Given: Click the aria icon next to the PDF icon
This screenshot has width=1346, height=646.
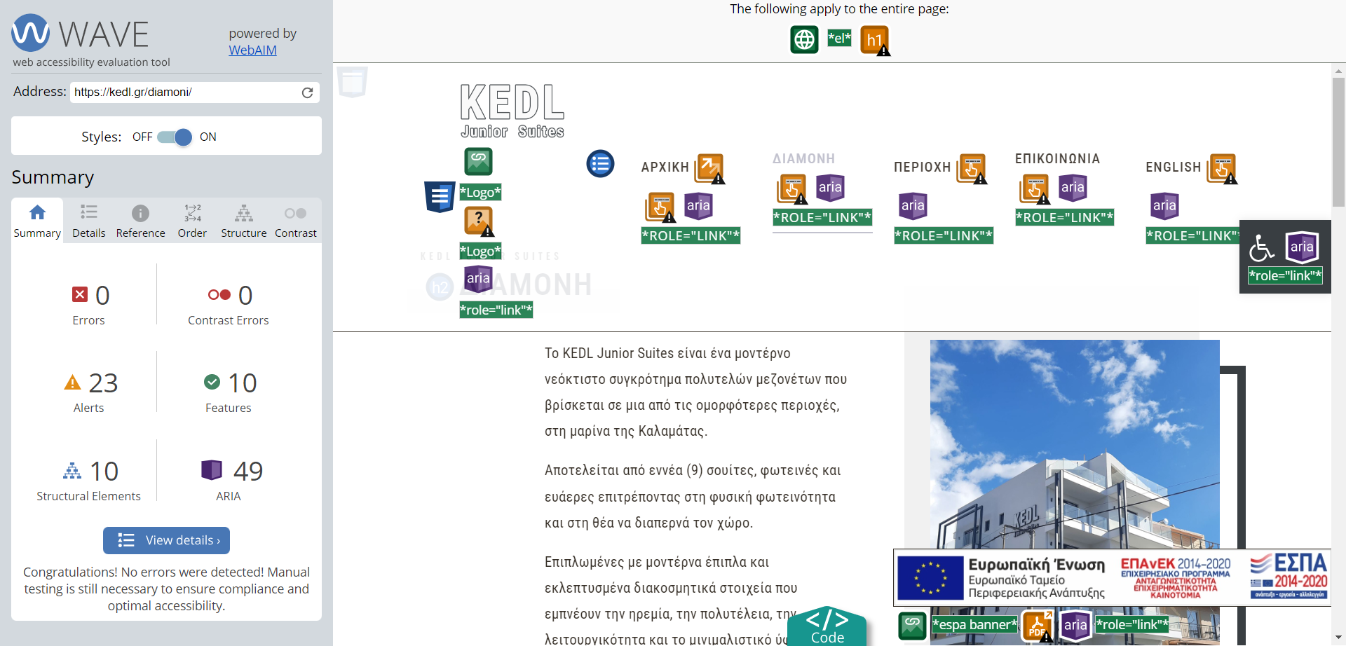Looking at the screenshot, I should [x=1075, y=626].
